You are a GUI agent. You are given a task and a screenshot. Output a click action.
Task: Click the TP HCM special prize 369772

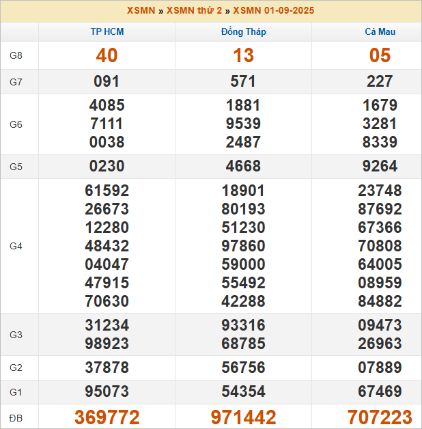tap(107, 417)
